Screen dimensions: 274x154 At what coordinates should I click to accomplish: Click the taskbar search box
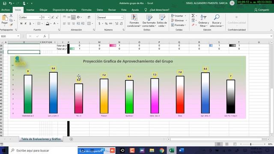[x=43, y=150]
